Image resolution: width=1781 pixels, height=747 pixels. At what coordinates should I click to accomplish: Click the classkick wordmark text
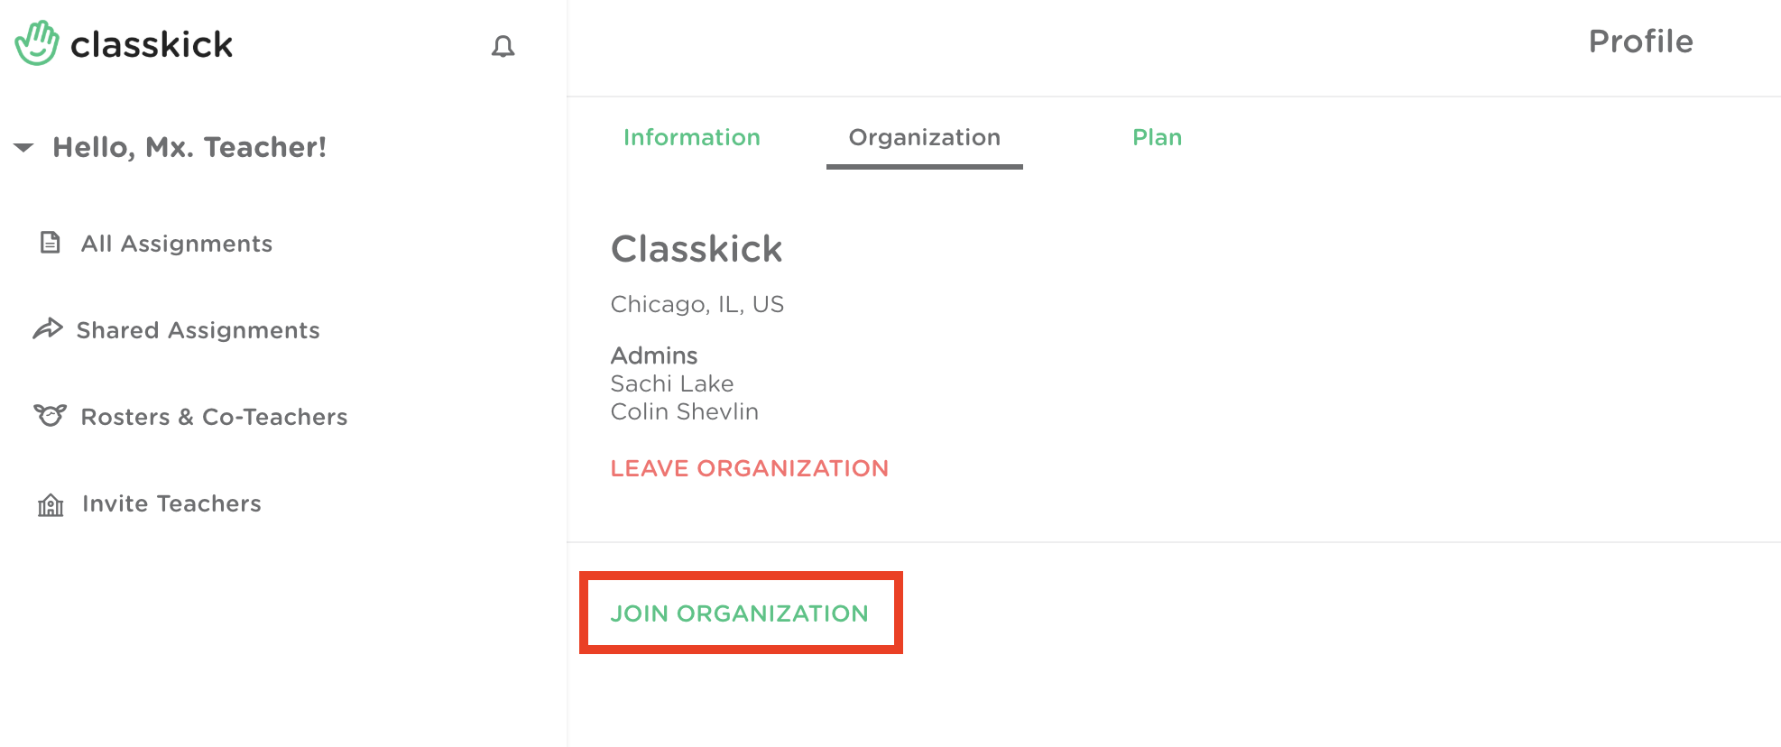(152, 44)
